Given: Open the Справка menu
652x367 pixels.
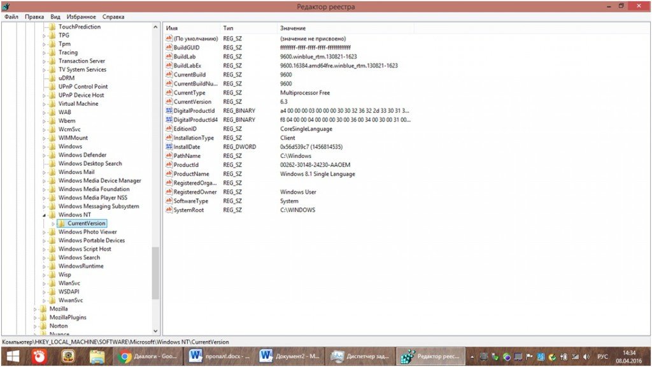Looking at the screenshot, I should pyautogui.click(x=113, y=17).
